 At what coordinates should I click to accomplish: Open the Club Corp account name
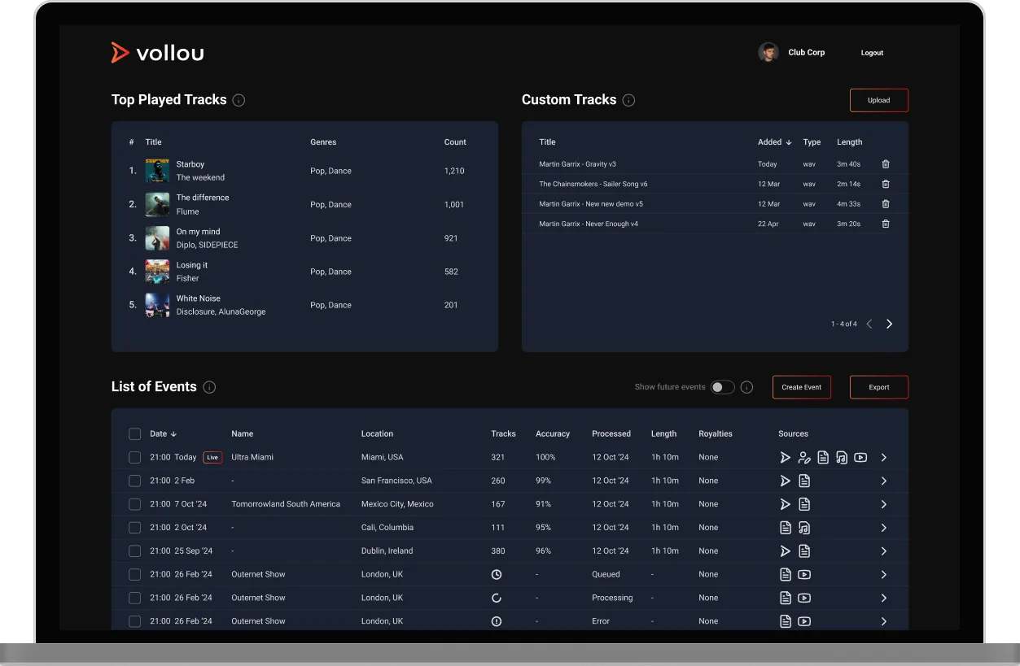(x=807, y=52)
